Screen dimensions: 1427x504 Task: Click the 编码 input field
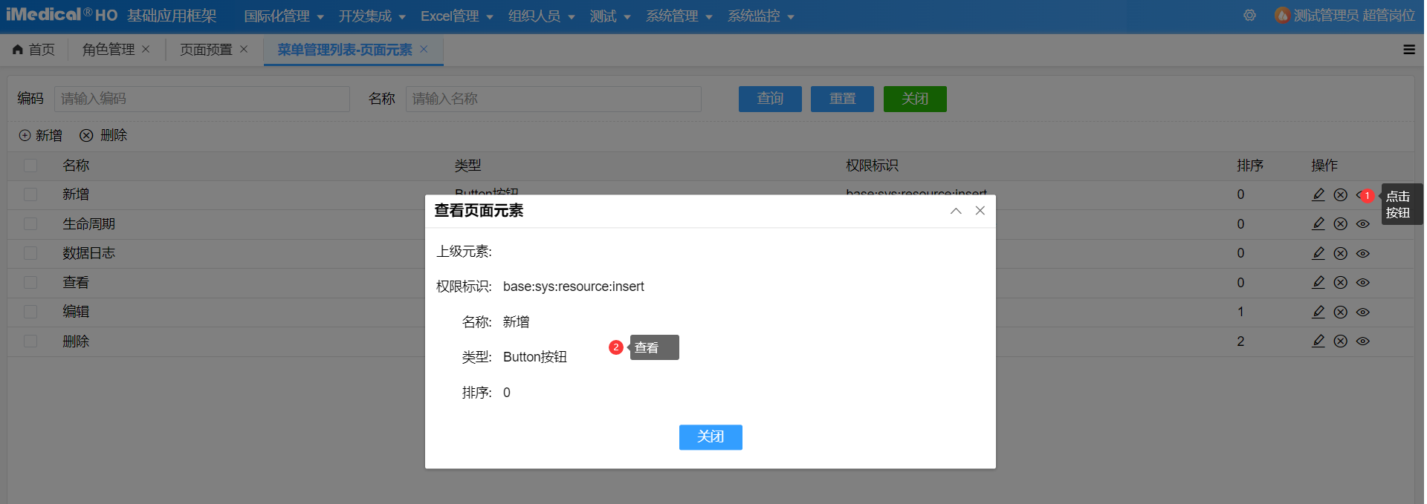[202, 99]
